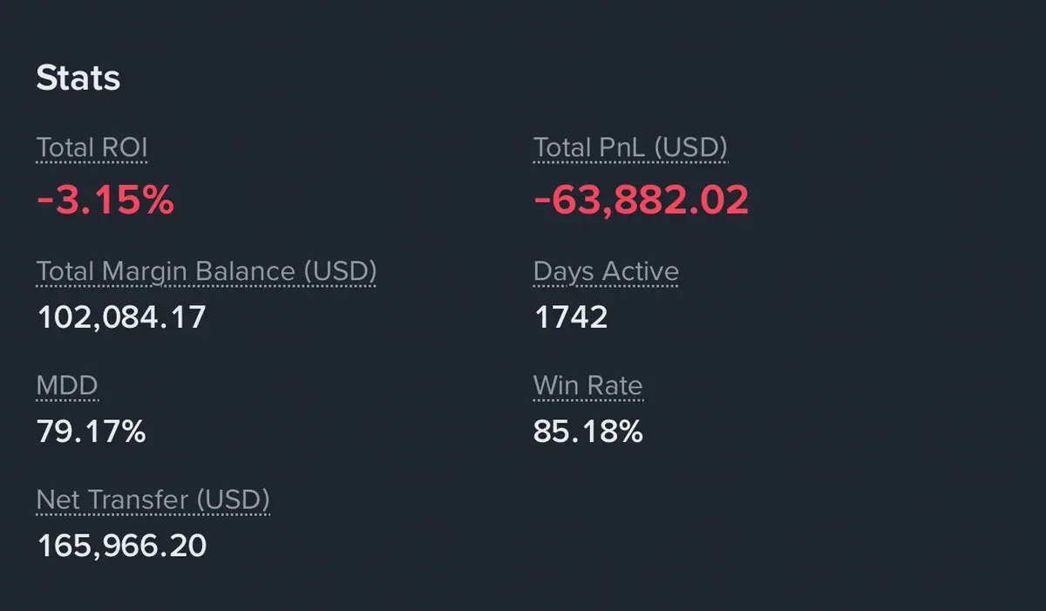Image resolution: width=1046 pixels, height=611 pixels.
Task: Select the 165,966.20 net transfer value
Action: (x=121, y=546)
